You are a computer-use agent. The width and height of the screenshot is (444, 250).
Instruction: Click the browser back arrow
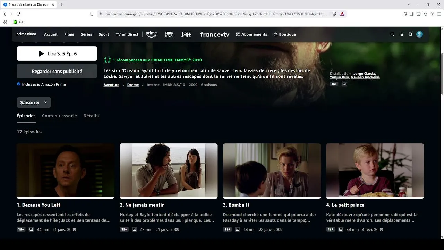5,14
